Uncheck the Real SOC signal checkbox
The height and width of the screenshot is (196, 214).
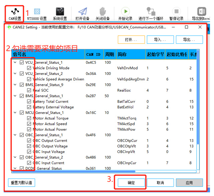(x=29, y=90)
